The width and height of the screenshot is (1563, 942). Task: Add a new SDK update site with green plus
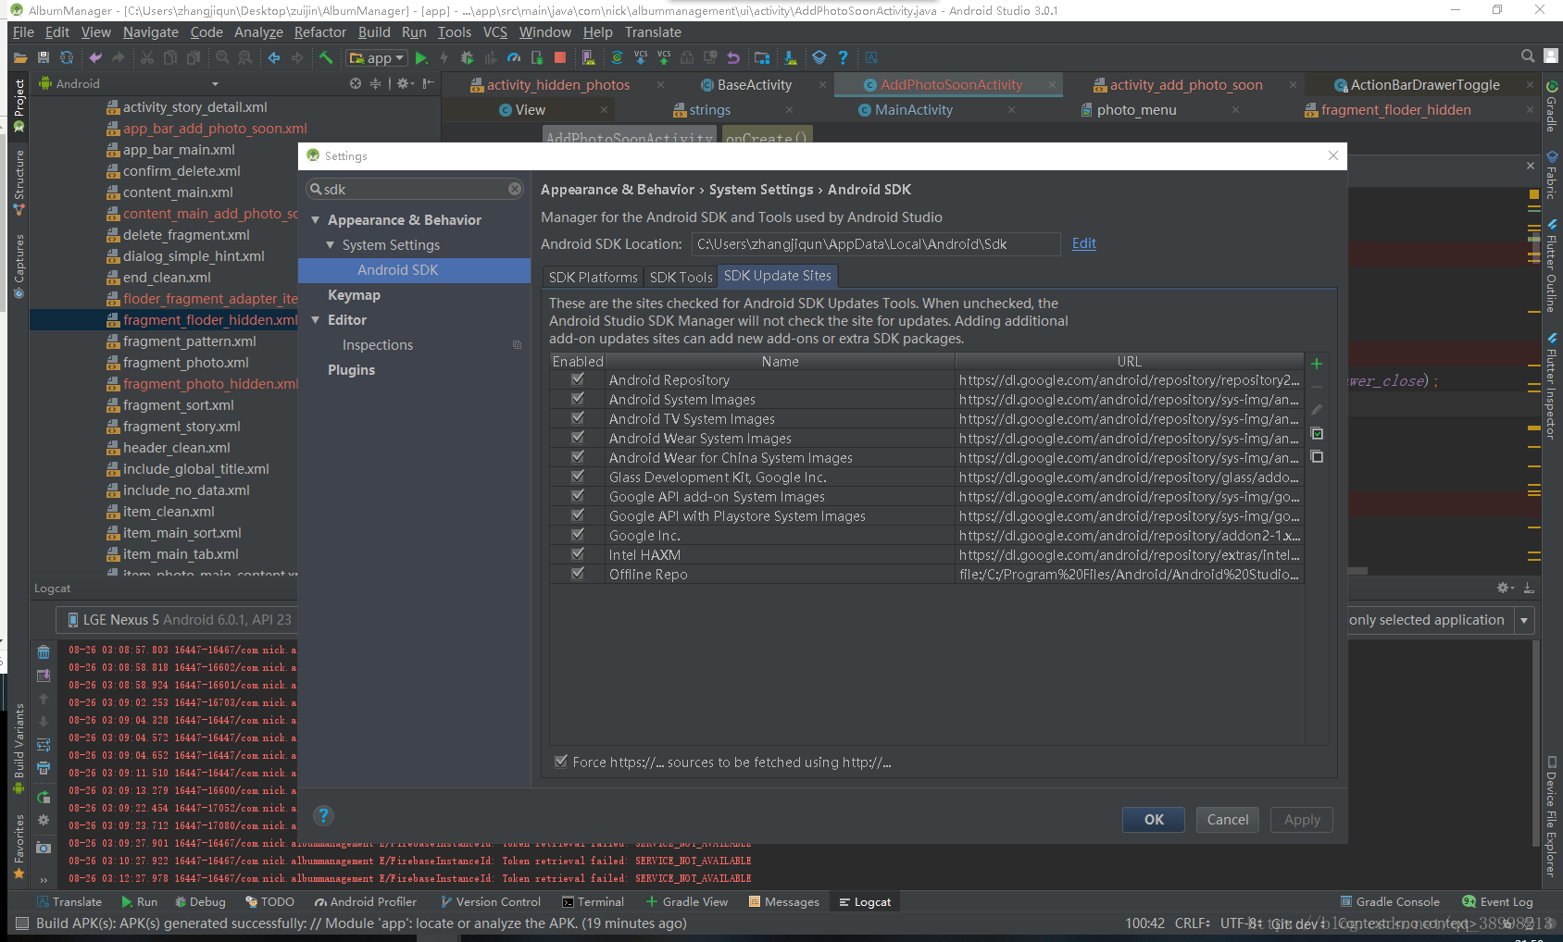coord(1317,363)
